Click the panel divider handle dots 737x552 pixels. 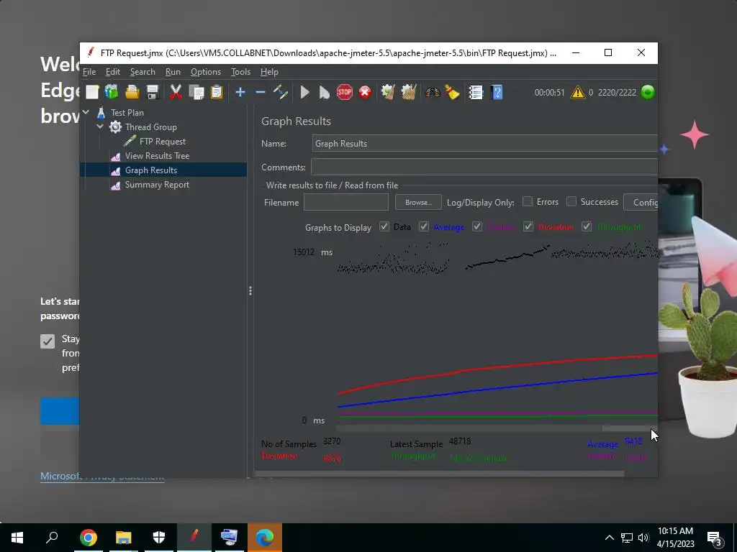click(x=250, y=291)
